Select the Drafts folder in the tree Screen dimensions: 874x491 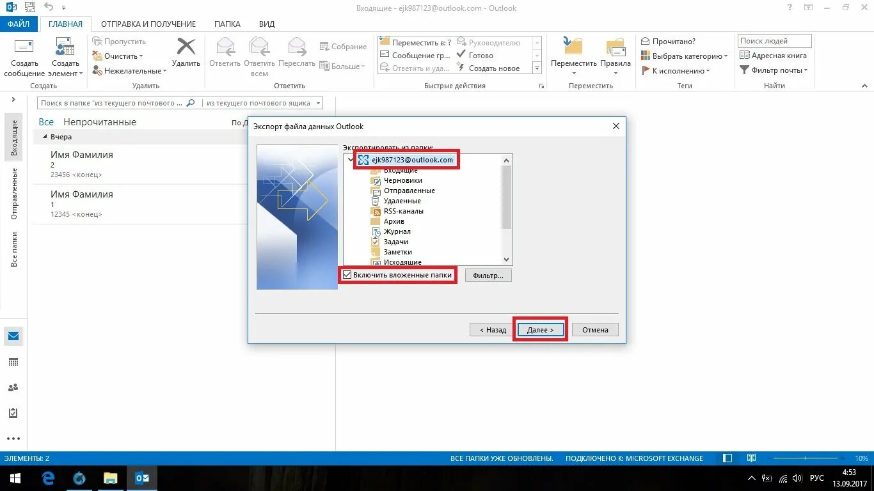click(x=402, y=180)
